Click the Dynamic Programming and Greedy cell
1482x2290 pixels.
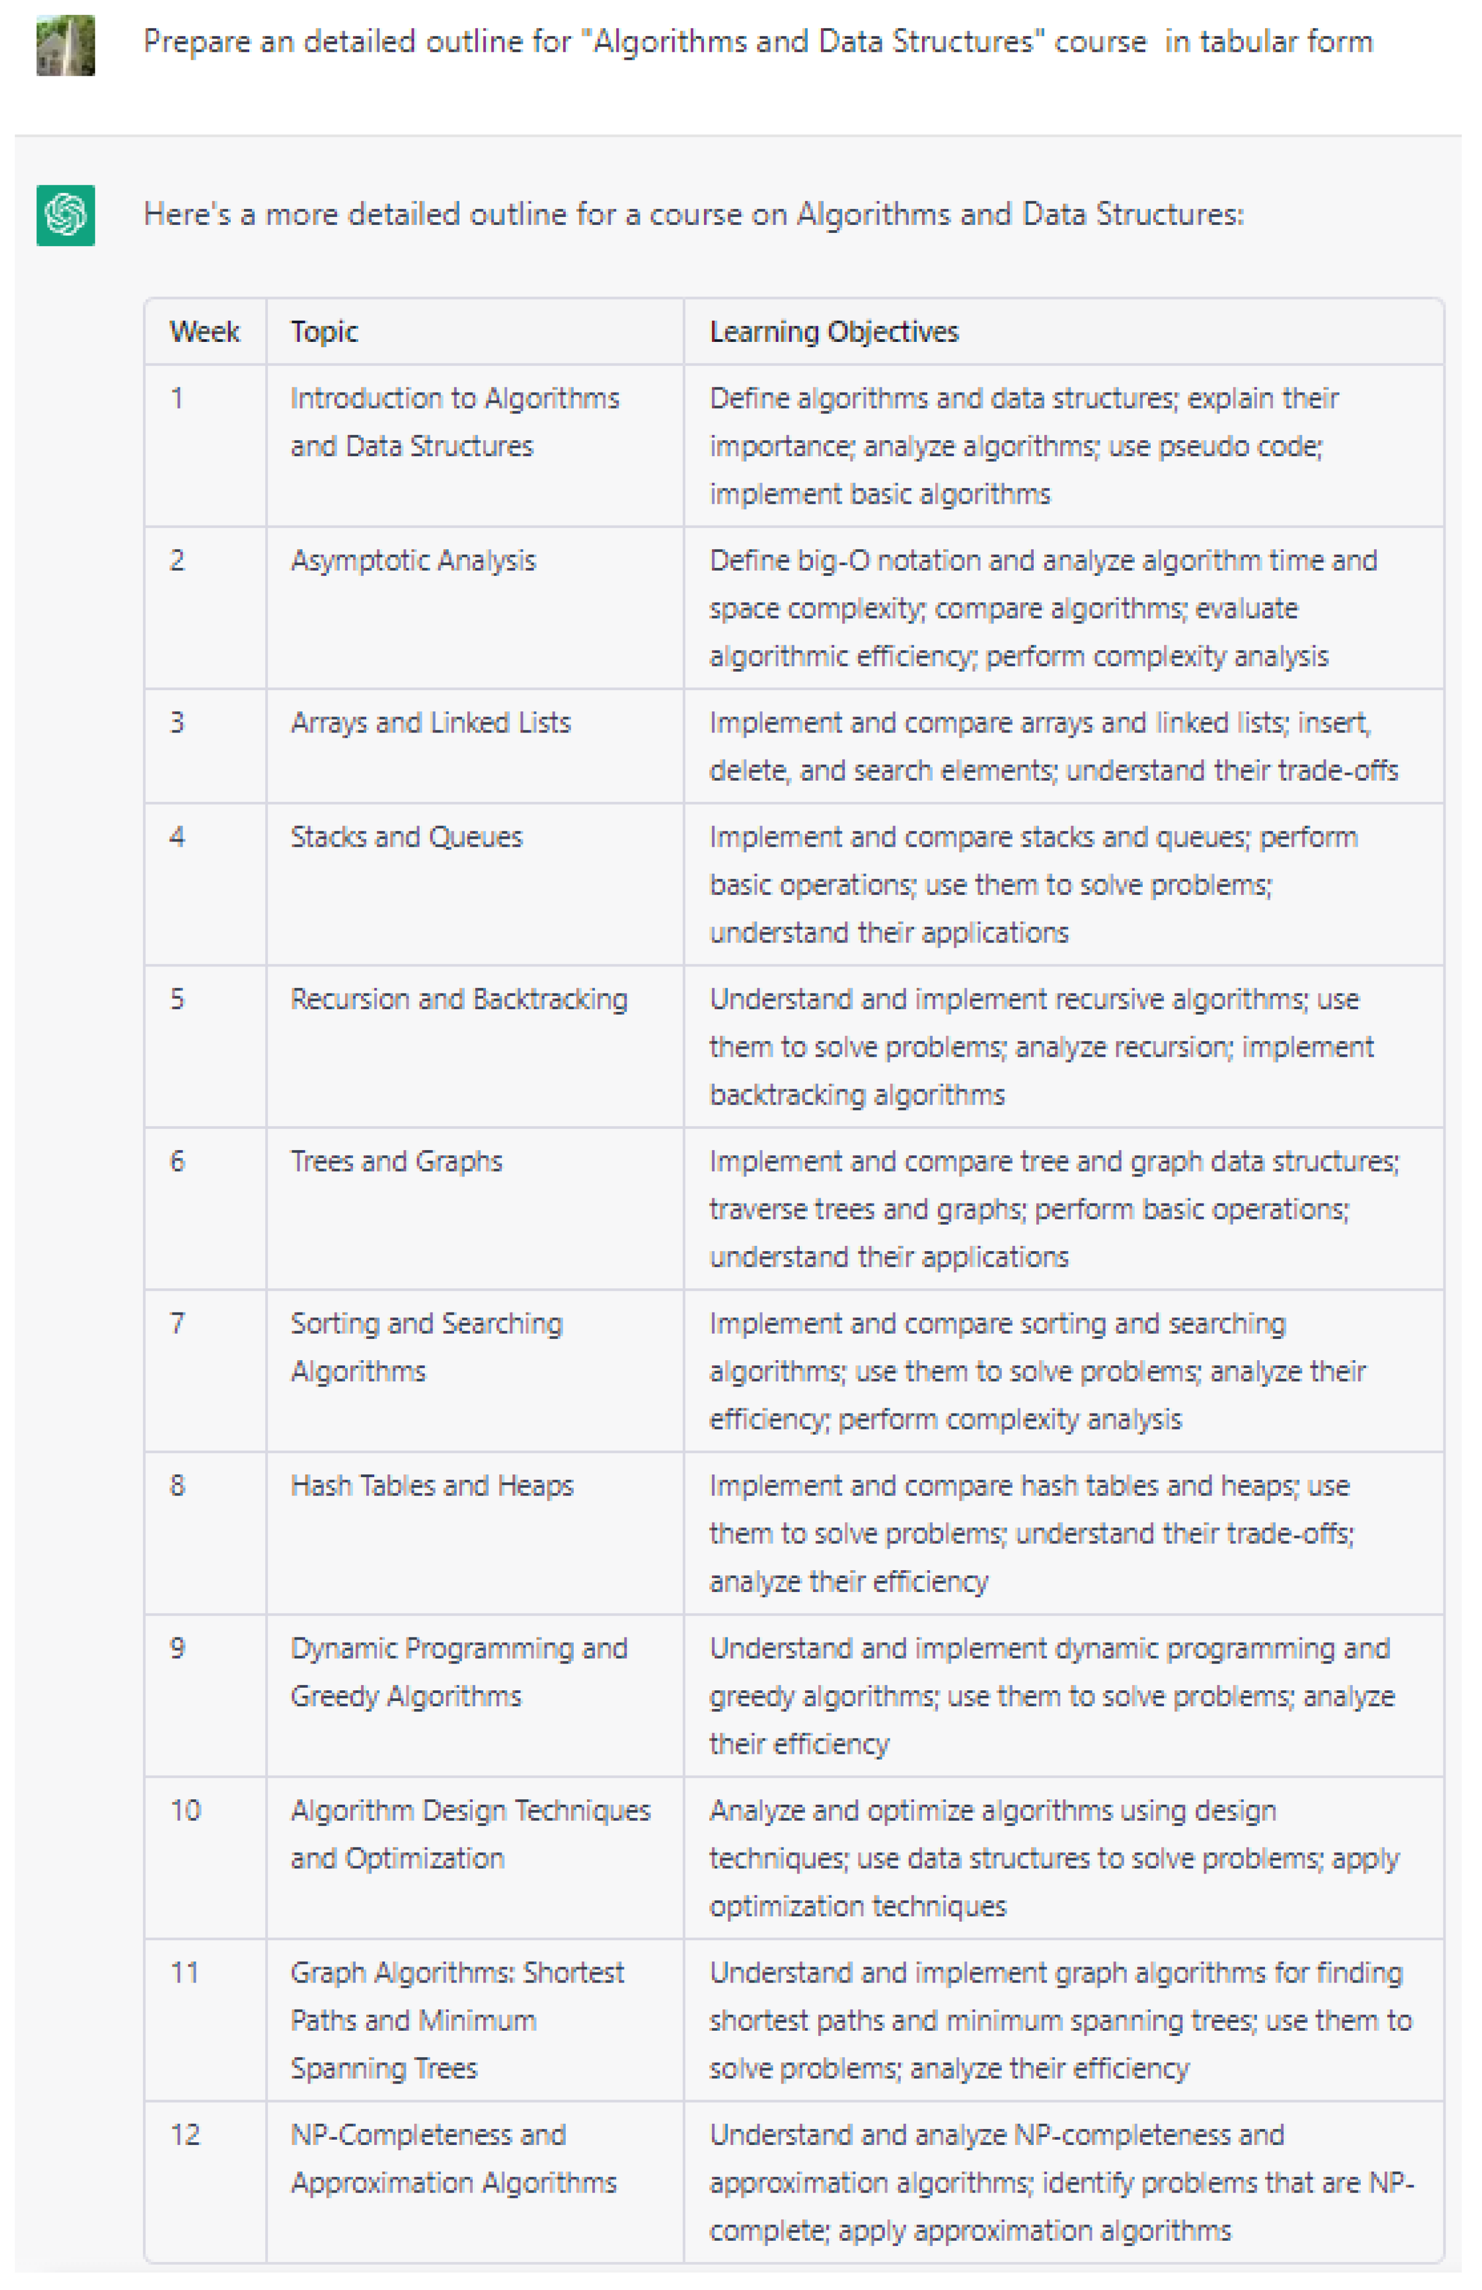click(x=458, y=1672)
